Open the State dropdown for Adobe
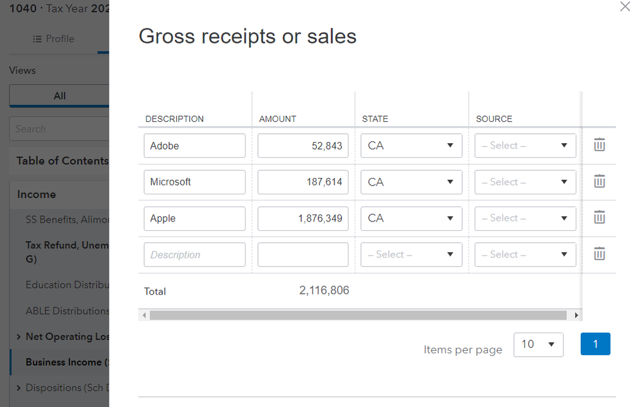The width and height of the screenshot is (630, 407). coord(411,146)
